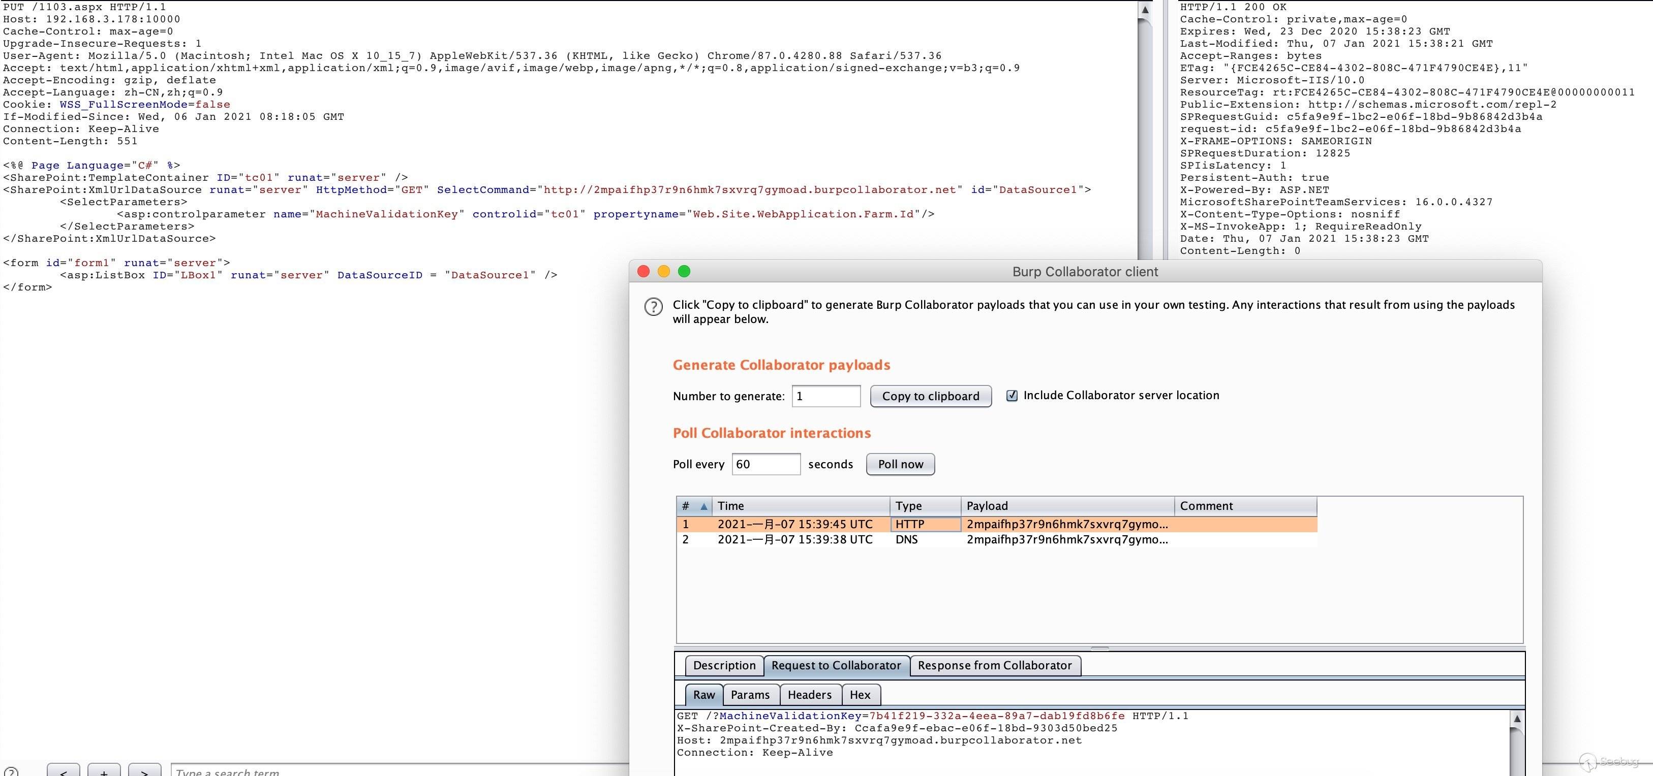Image resolution: width=1653 pixels, height=776 pixels.
Task: Open the Response from Collaborator tab
Action: point(994,665)
